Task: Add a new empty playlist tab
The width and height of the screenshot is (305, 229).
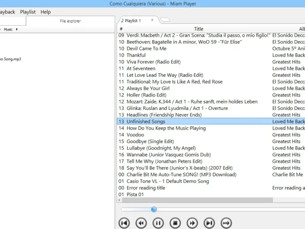Action: (x=165, y=20)
